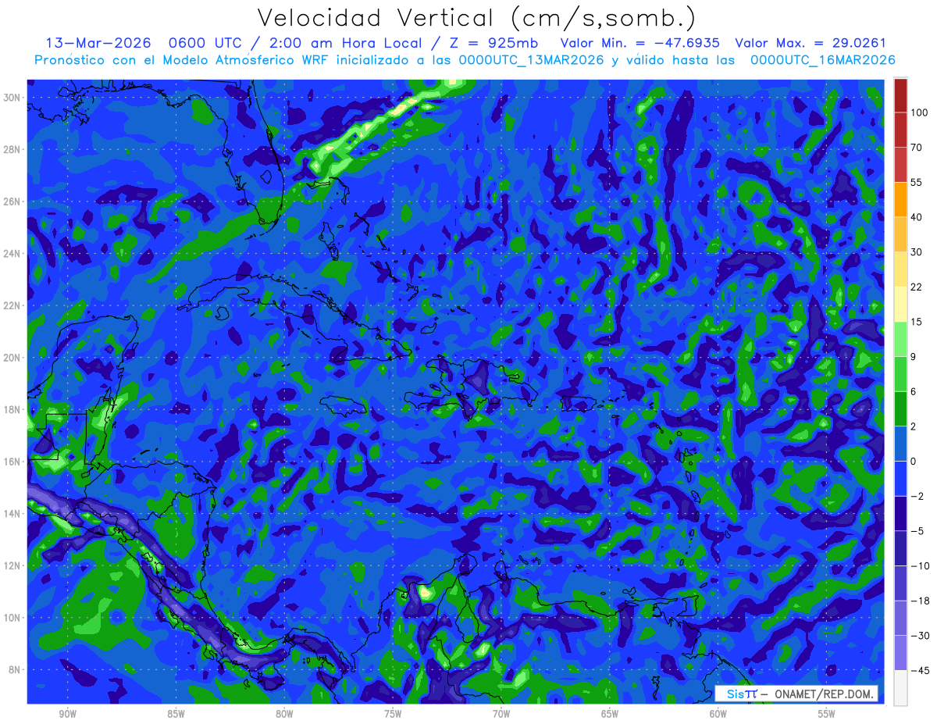Click the "55W" longitude label

point(827,714)
